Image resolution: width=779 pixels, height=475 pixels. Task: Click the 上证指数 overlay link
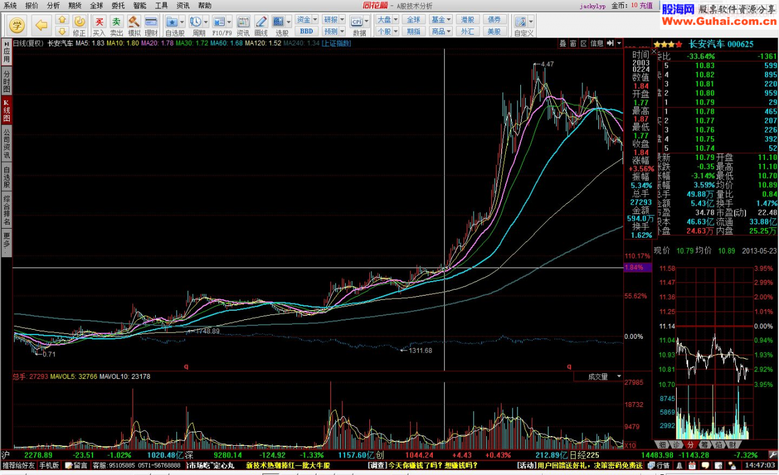(336, 43)
